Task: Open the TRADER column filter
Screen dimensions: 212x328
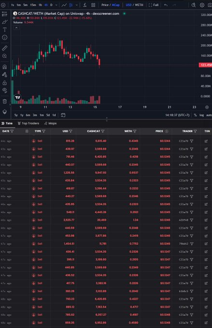Action: click(x=195, y=131)
